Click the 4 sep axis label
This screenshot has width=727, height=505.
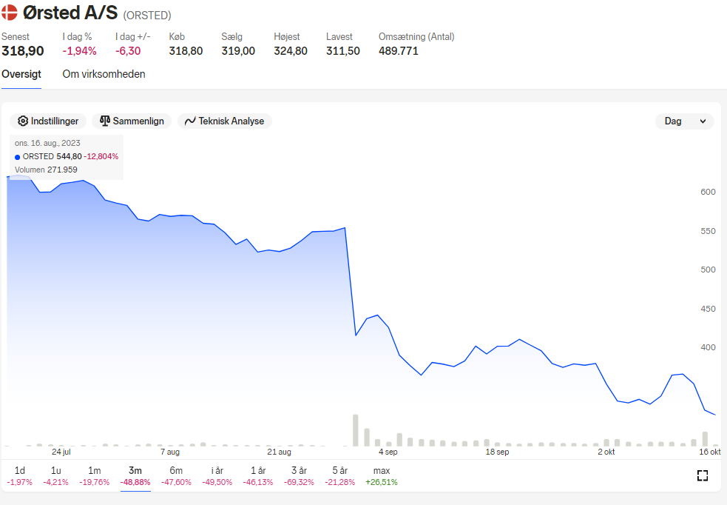point(388,452)
